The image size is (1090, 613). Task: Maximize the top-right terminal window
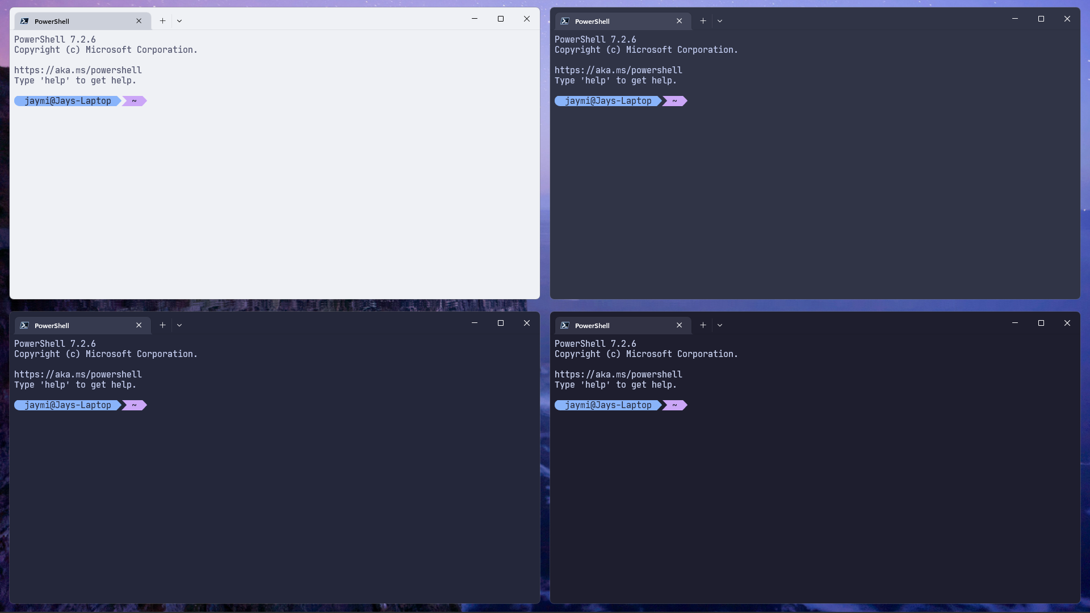coord(1041,19)
